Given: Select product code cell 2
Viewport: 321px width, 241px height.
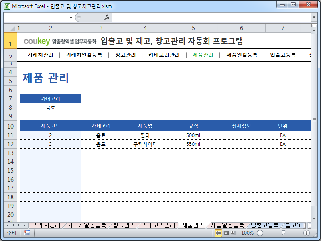Looking at the screenshot, I should point(51,135).
